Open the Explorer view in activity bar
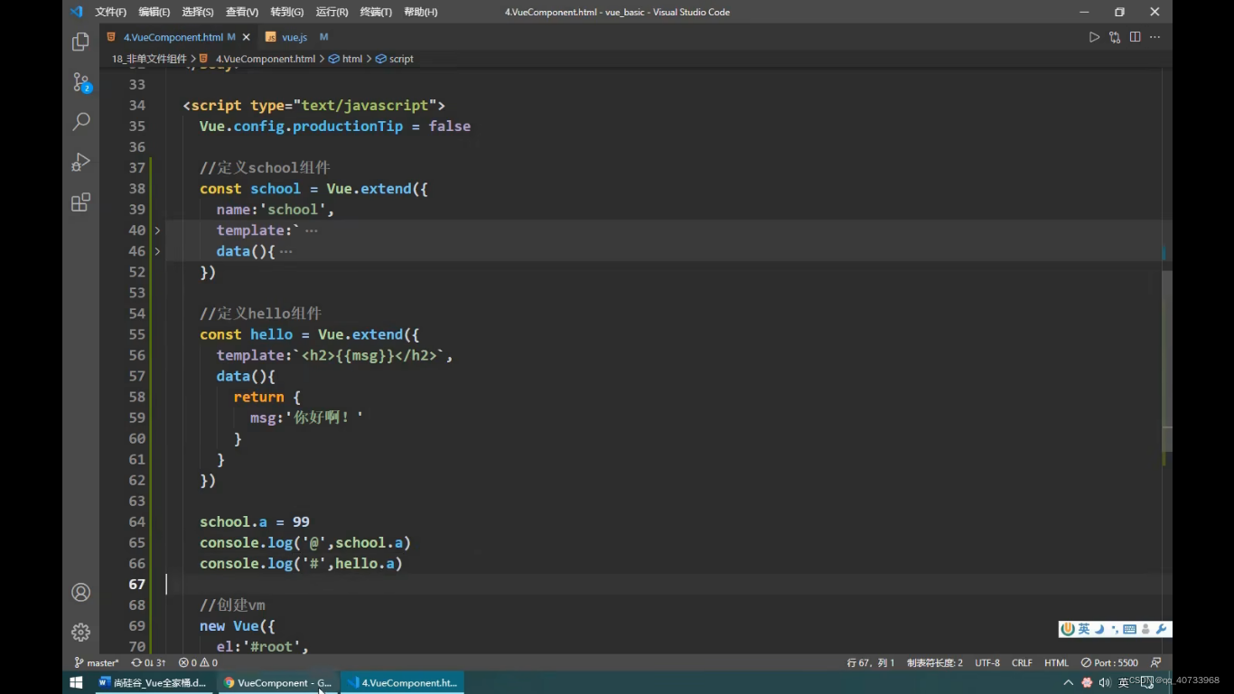 80,42
